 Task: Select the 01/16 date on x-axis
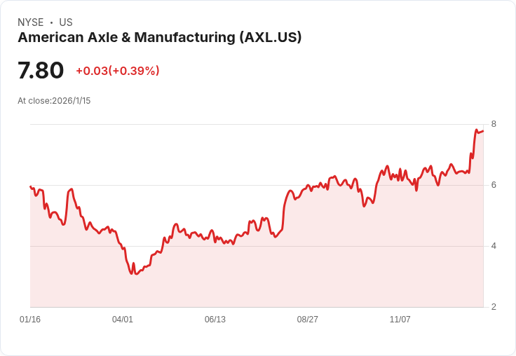pyautogui.click(x=30, y=319)
